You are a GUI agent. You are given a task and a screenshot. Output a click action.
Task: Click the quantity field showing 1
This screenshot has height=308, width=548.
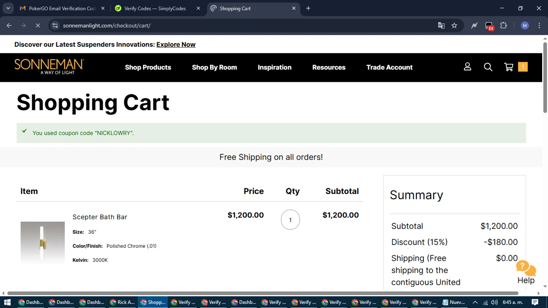click(x=290, y=220)
